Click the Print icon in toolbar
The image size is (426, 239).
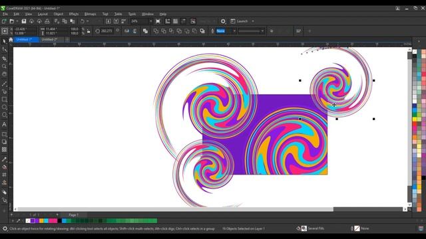[x=47, y=21]
